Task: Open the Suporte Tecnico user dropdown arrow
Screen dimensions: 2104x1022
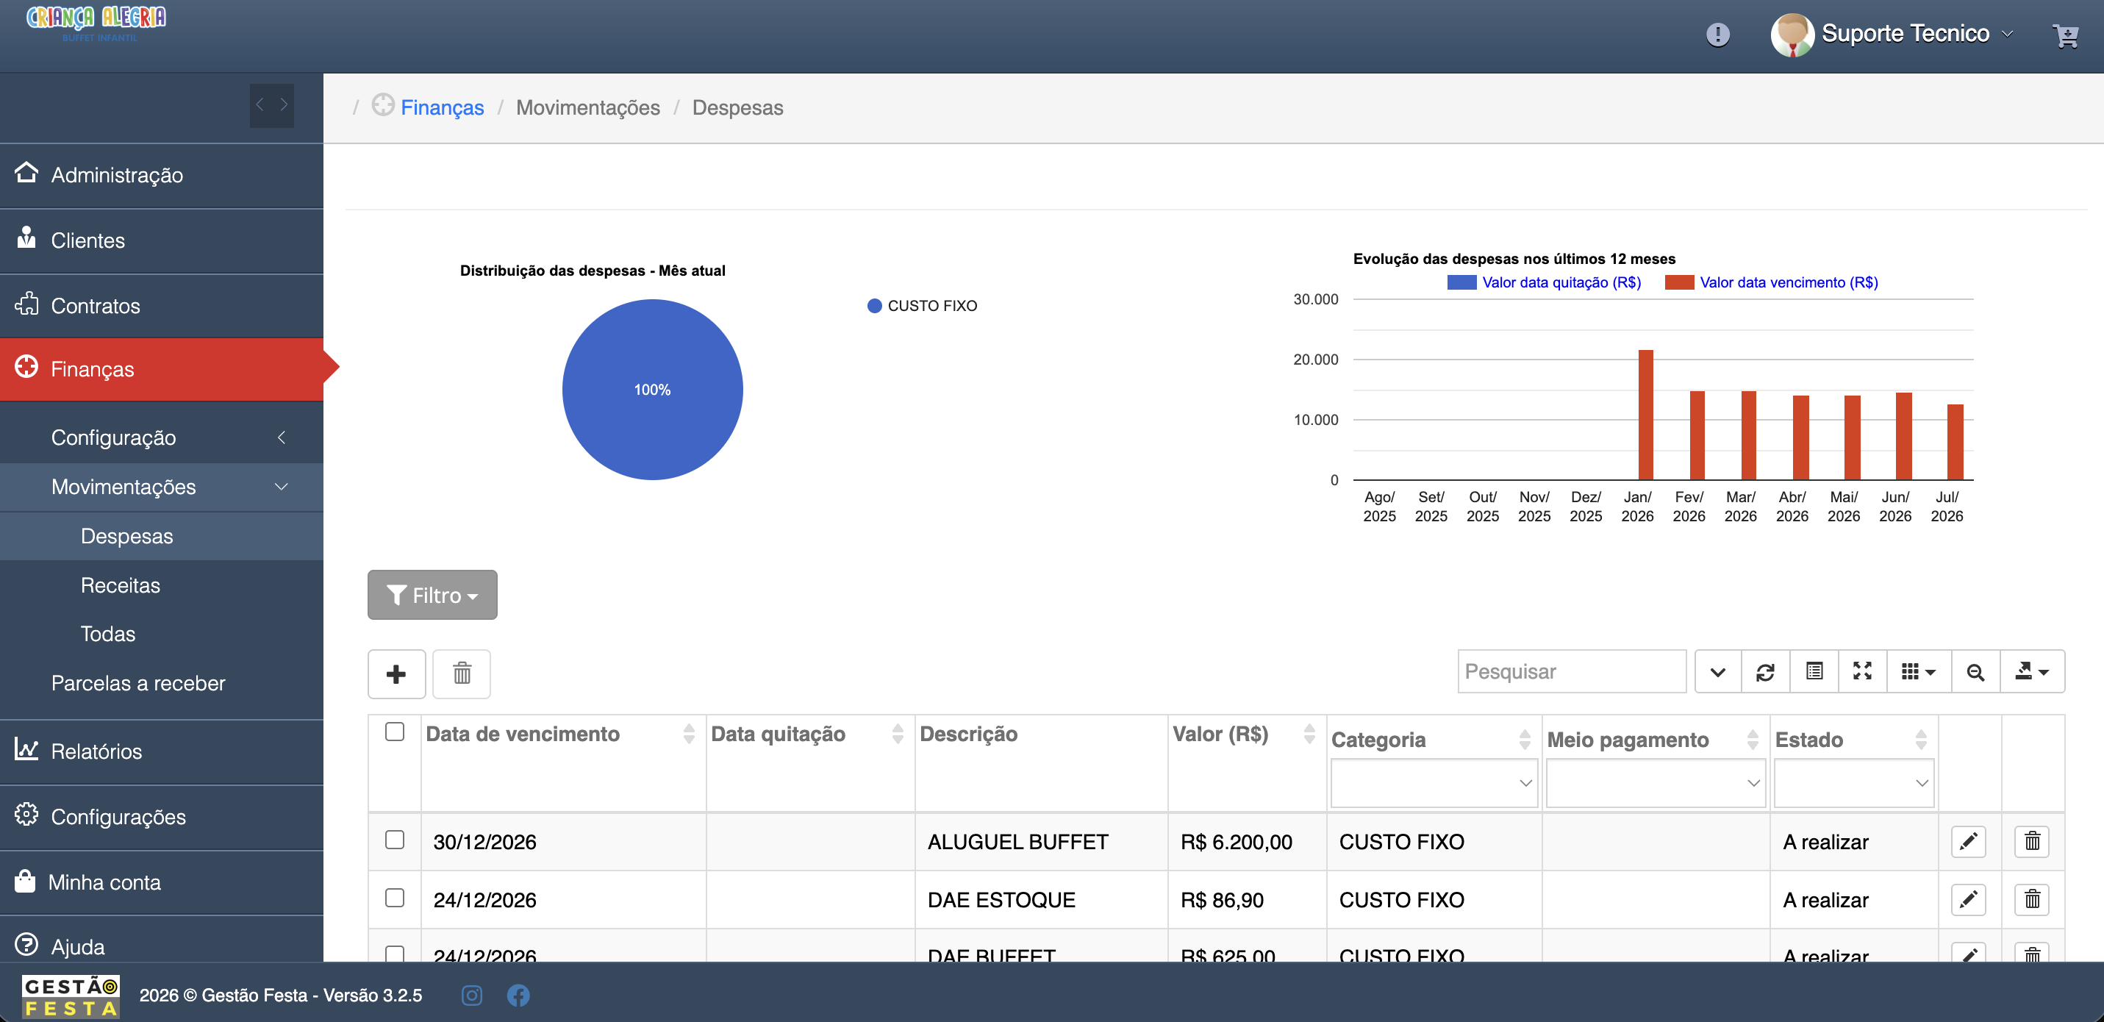Action: pyautogui.click(x=2007, y=35)
